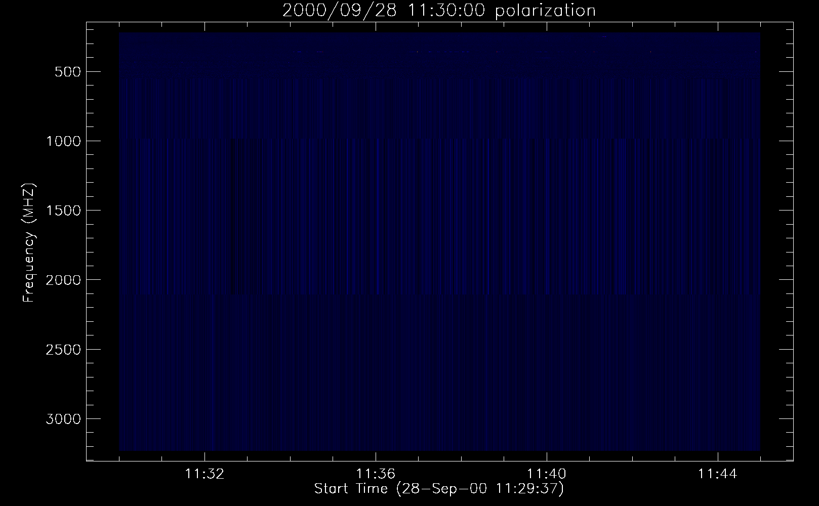The height and width of the screenshot is (506, 819).
Task: Click the 1500 frequency tick label
Action: pyautogui.click(x=63, y=210)
